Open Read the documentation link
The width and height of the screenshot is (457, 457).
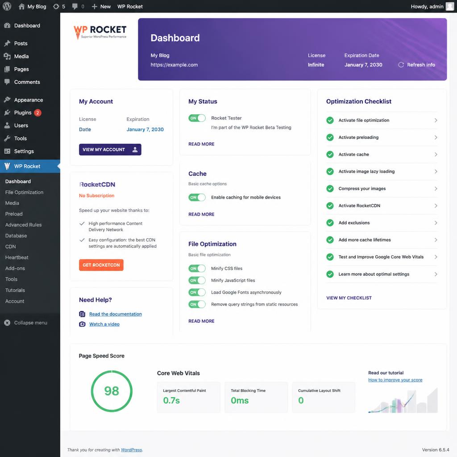[116, 314]
